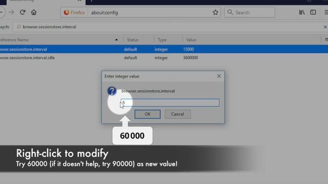The height and width of the screenshot is (184, 328).
Task: Click the about:config address bar text
Action: [x=105, y=13]
